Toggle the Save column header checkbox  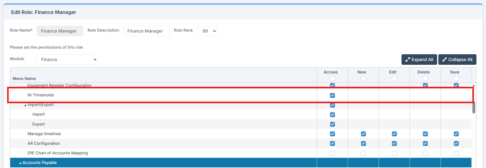pyautogui.click(x=456, y=78)
